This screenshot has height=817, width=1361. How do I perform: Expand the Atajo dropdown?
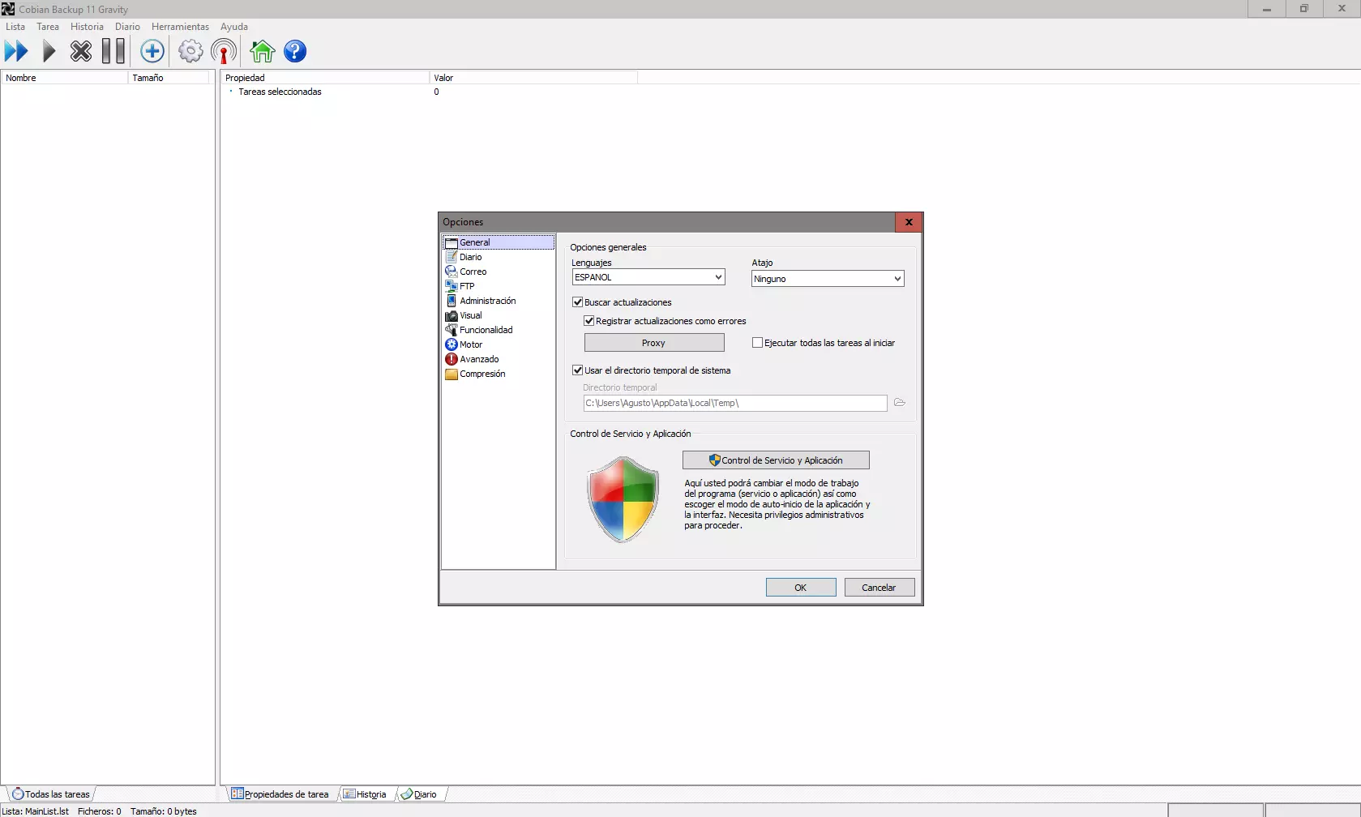tap(827, 279)
